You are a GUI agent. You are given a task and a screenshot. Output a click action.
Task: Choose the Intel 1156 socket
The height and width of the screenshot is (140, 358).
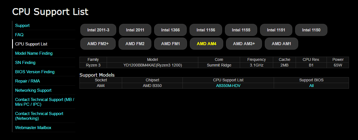point(206,30)
